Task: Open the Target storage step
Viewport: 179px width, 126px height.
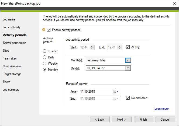Action: 12,74
